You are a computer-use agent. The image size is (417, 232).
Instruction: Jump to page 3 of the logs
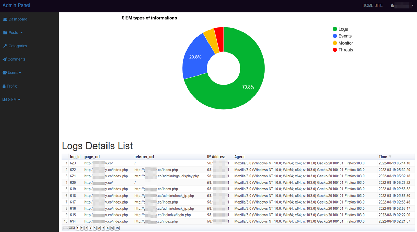coord(86,228)
